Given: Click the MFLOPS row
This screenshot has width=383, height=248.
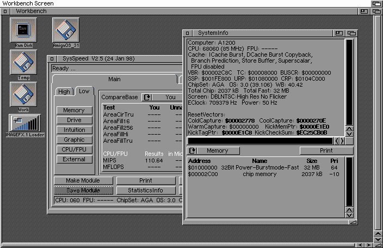Looking at the screenshot, I should [143, 167].
